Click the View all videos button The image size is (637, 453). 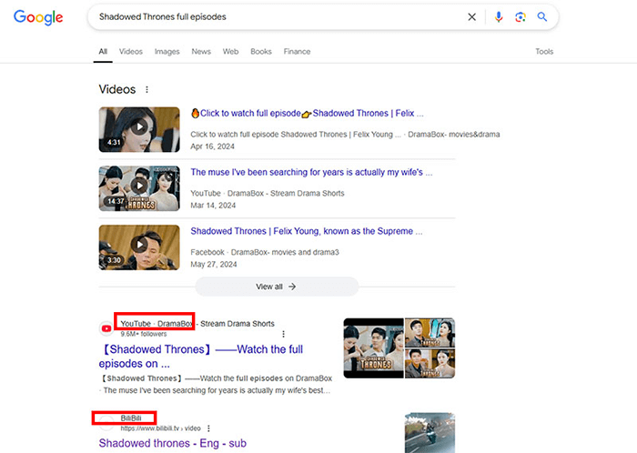277,287
